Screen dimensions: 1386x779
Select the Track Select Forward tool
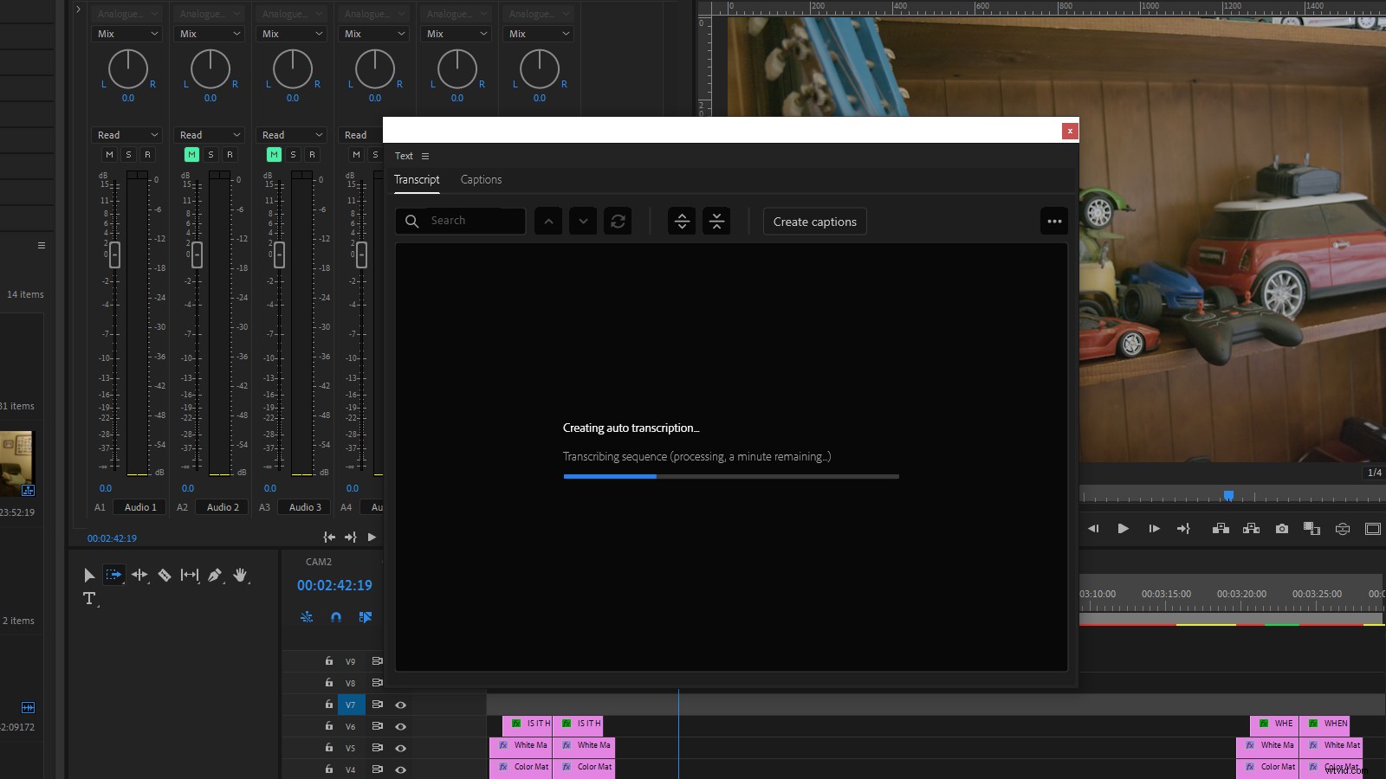click(113, 575)
